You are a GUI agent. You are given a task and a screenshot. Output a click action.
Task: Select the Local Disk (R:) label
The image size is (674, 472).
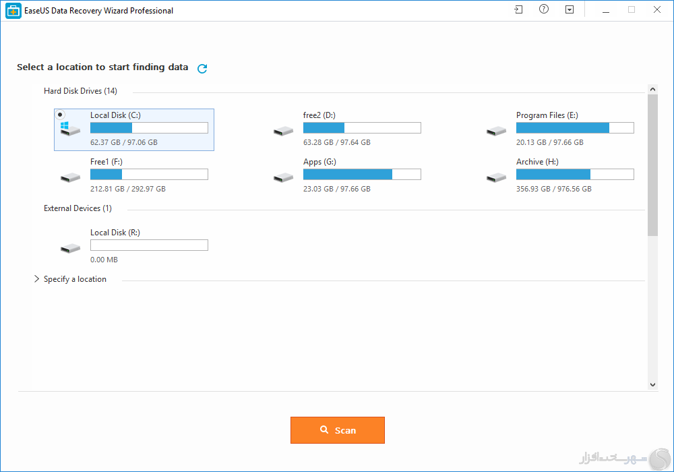(115, 233)
